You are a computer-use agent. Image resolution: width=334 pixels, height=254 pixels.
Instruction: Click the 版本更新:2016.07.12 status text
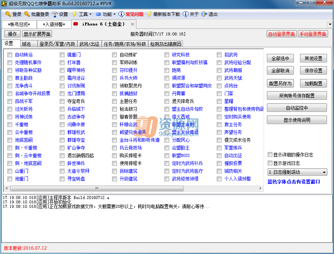25,248
